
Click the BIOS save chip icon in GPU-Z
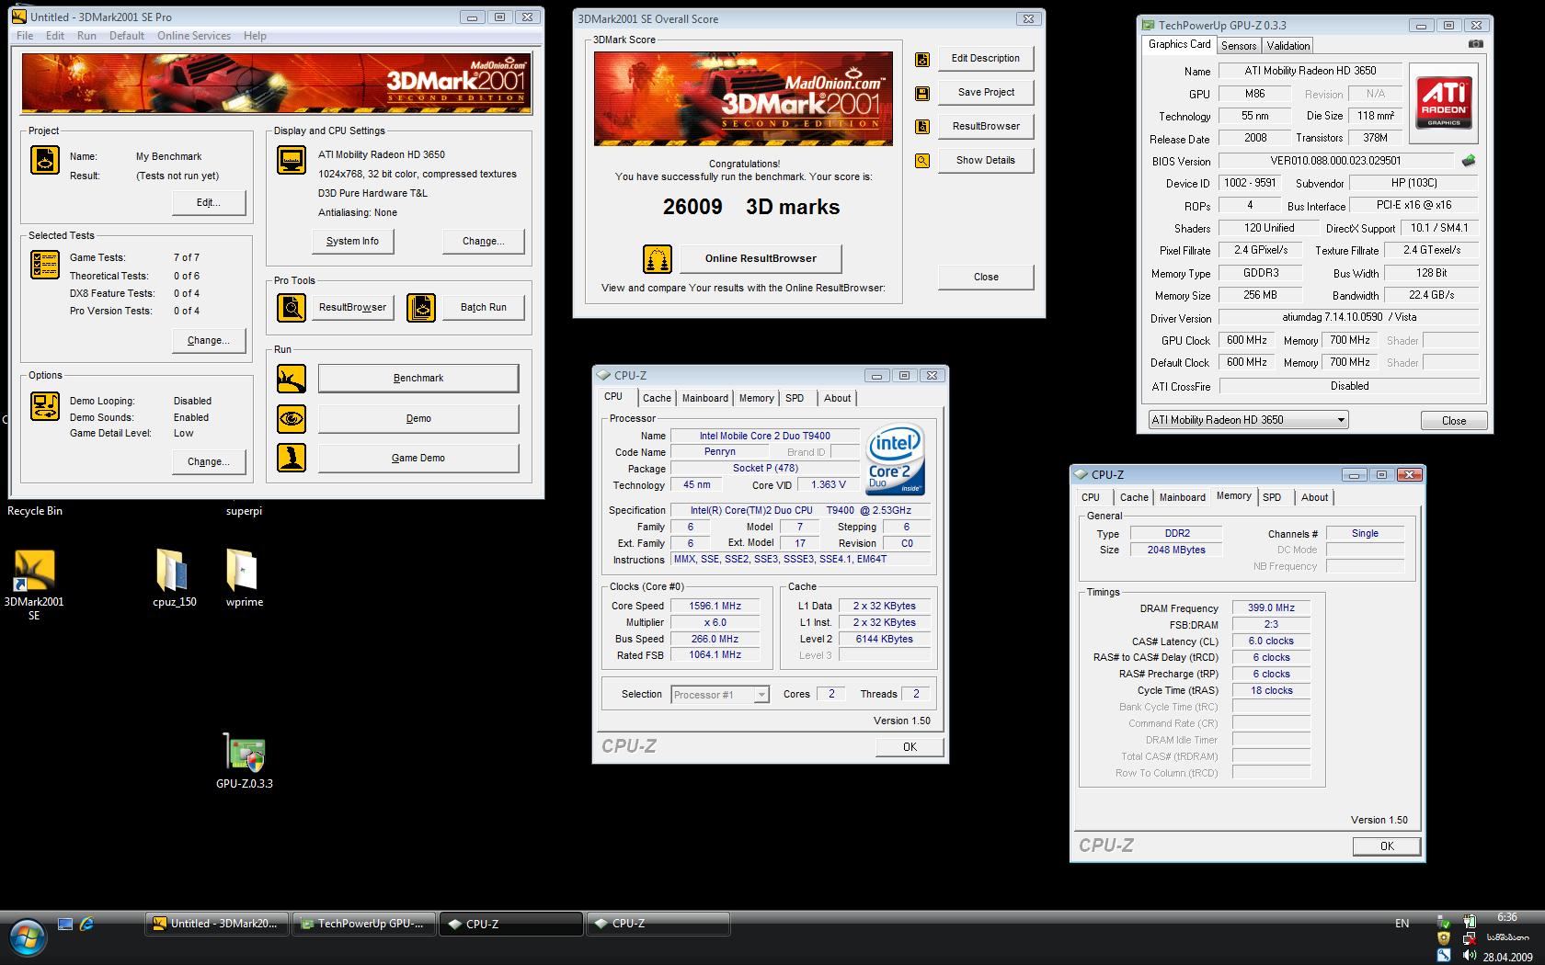pos(1469,160)
